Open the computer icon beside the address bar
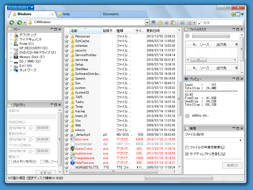Screen dimensions: 253x190 [x=153, y=23]
